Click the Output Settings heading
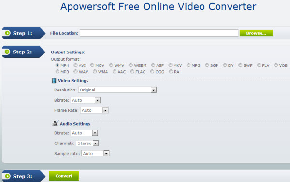This screenshot has height=182, width=290. (x=68, y=52)
